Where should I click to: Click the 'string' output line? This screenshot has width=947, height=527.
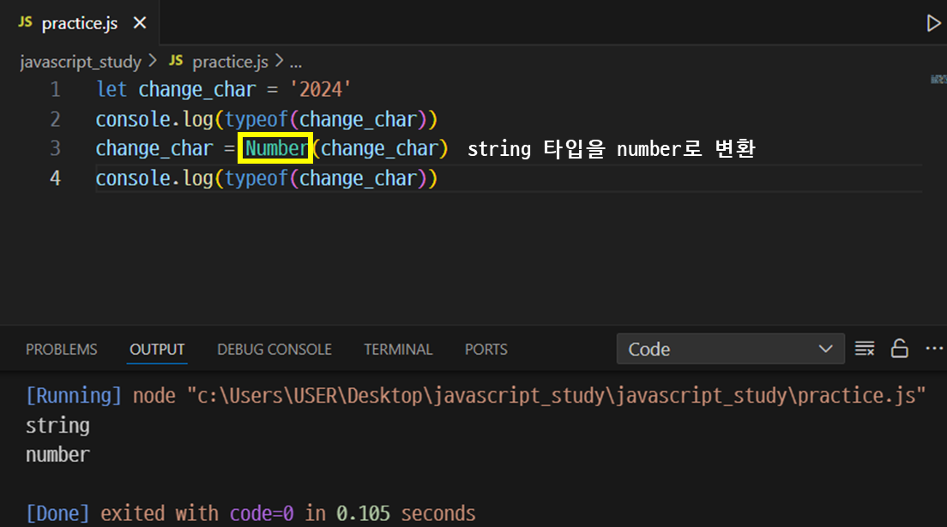58,426
